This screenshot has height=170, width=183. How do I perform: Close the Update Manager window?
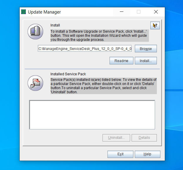tap(156, 12)
